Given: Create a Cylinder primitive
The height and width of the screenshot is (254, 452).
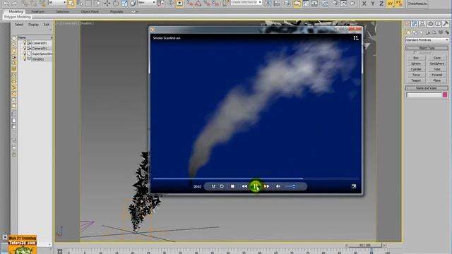Looking at the screenshot, I should (416, 69).
